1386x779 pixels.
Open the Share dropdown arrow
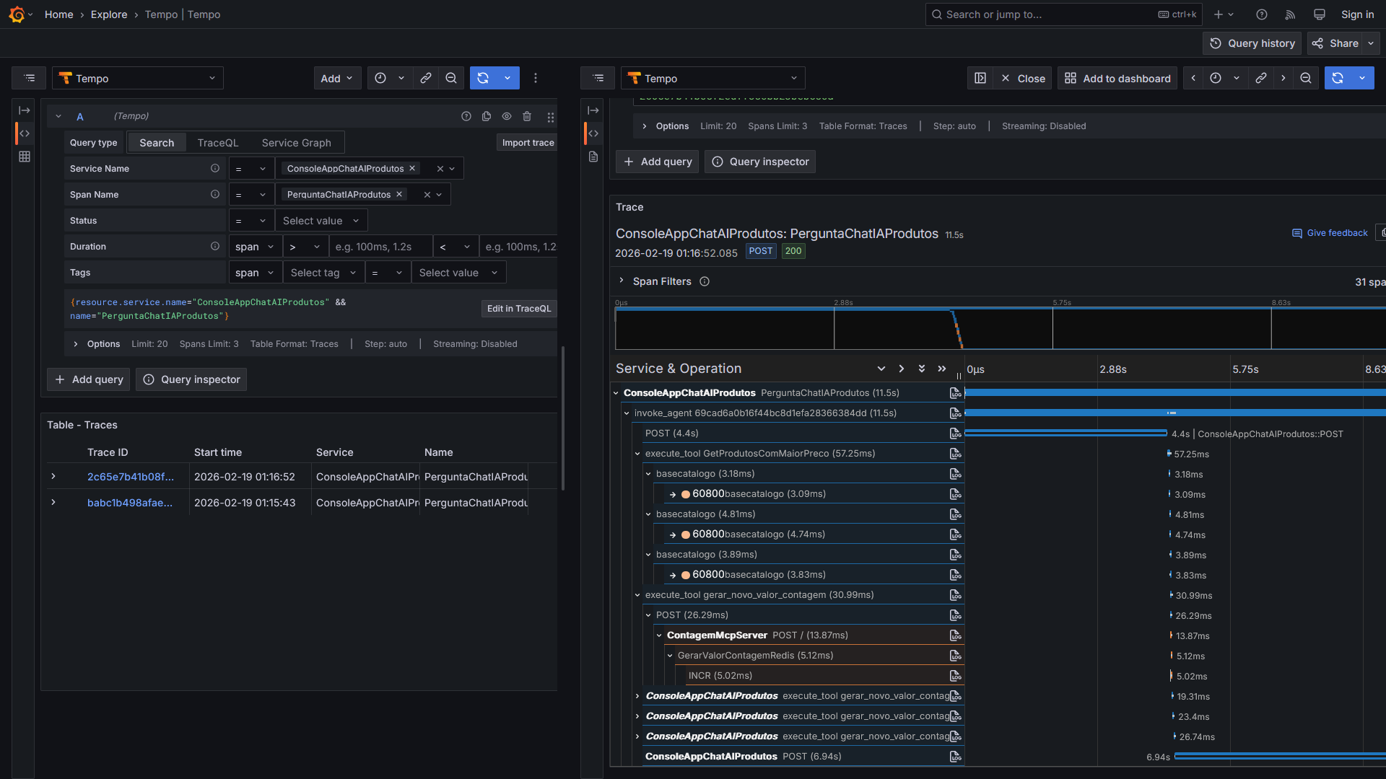(1371, 43)
